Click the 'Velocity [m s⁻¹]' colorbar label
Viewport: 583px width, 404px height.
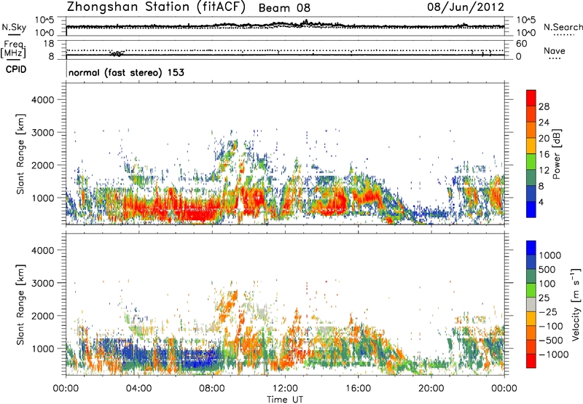[x=576, y=304]
